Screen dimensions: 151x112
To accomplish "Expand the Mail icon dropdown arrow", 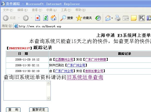I will click(112, 18).
